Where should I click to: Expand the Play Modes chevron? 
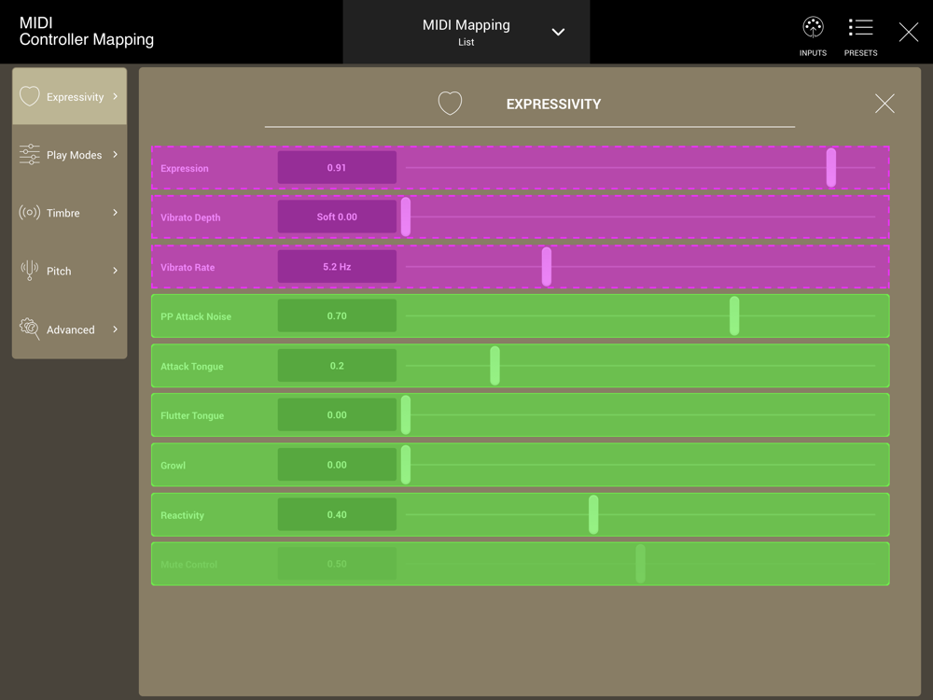pyautogui.click(x=115, y=154)
